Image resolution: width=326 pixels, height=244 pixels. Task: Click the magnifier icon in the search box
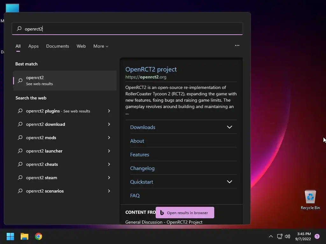pyautogui.click(x=19, y=28)
